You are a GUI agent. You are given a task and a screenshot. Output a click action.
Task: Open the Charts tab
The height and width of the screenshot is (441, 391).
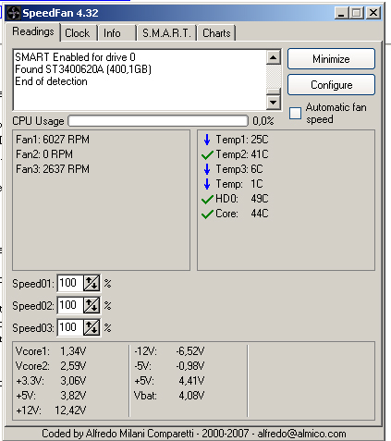(216, 33)
